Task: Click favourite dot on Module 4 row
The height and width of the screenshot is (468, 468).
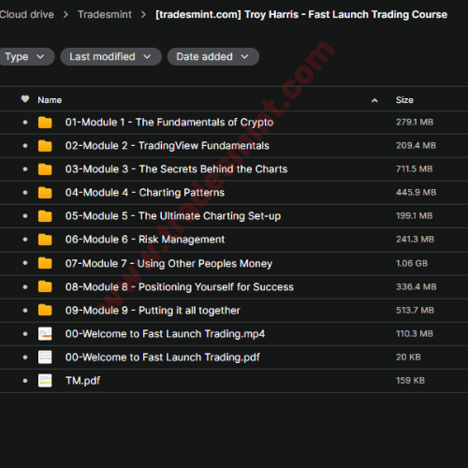Action: pos(25,193)
